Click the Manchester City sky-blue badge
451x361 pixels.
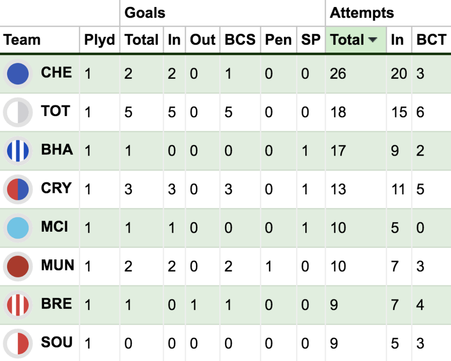[x=18, y=228]
